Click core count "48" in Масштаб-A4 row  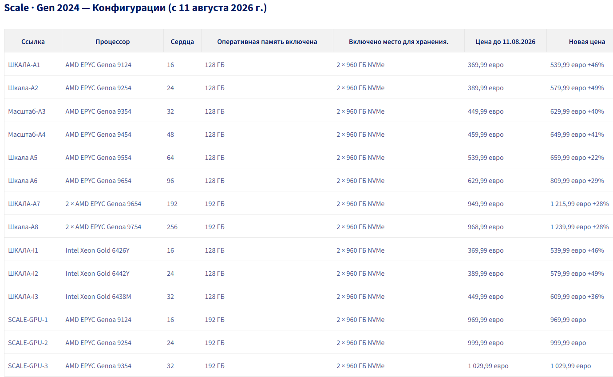point(170,135)
